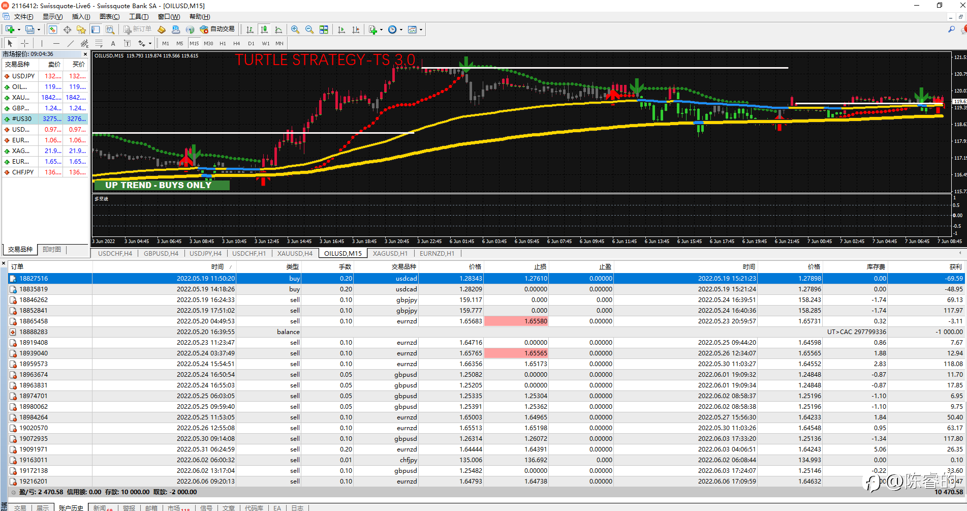Select XAU symbol row in Market Watch
Viewport: 967px width, 511px height.
coord(45,97)
